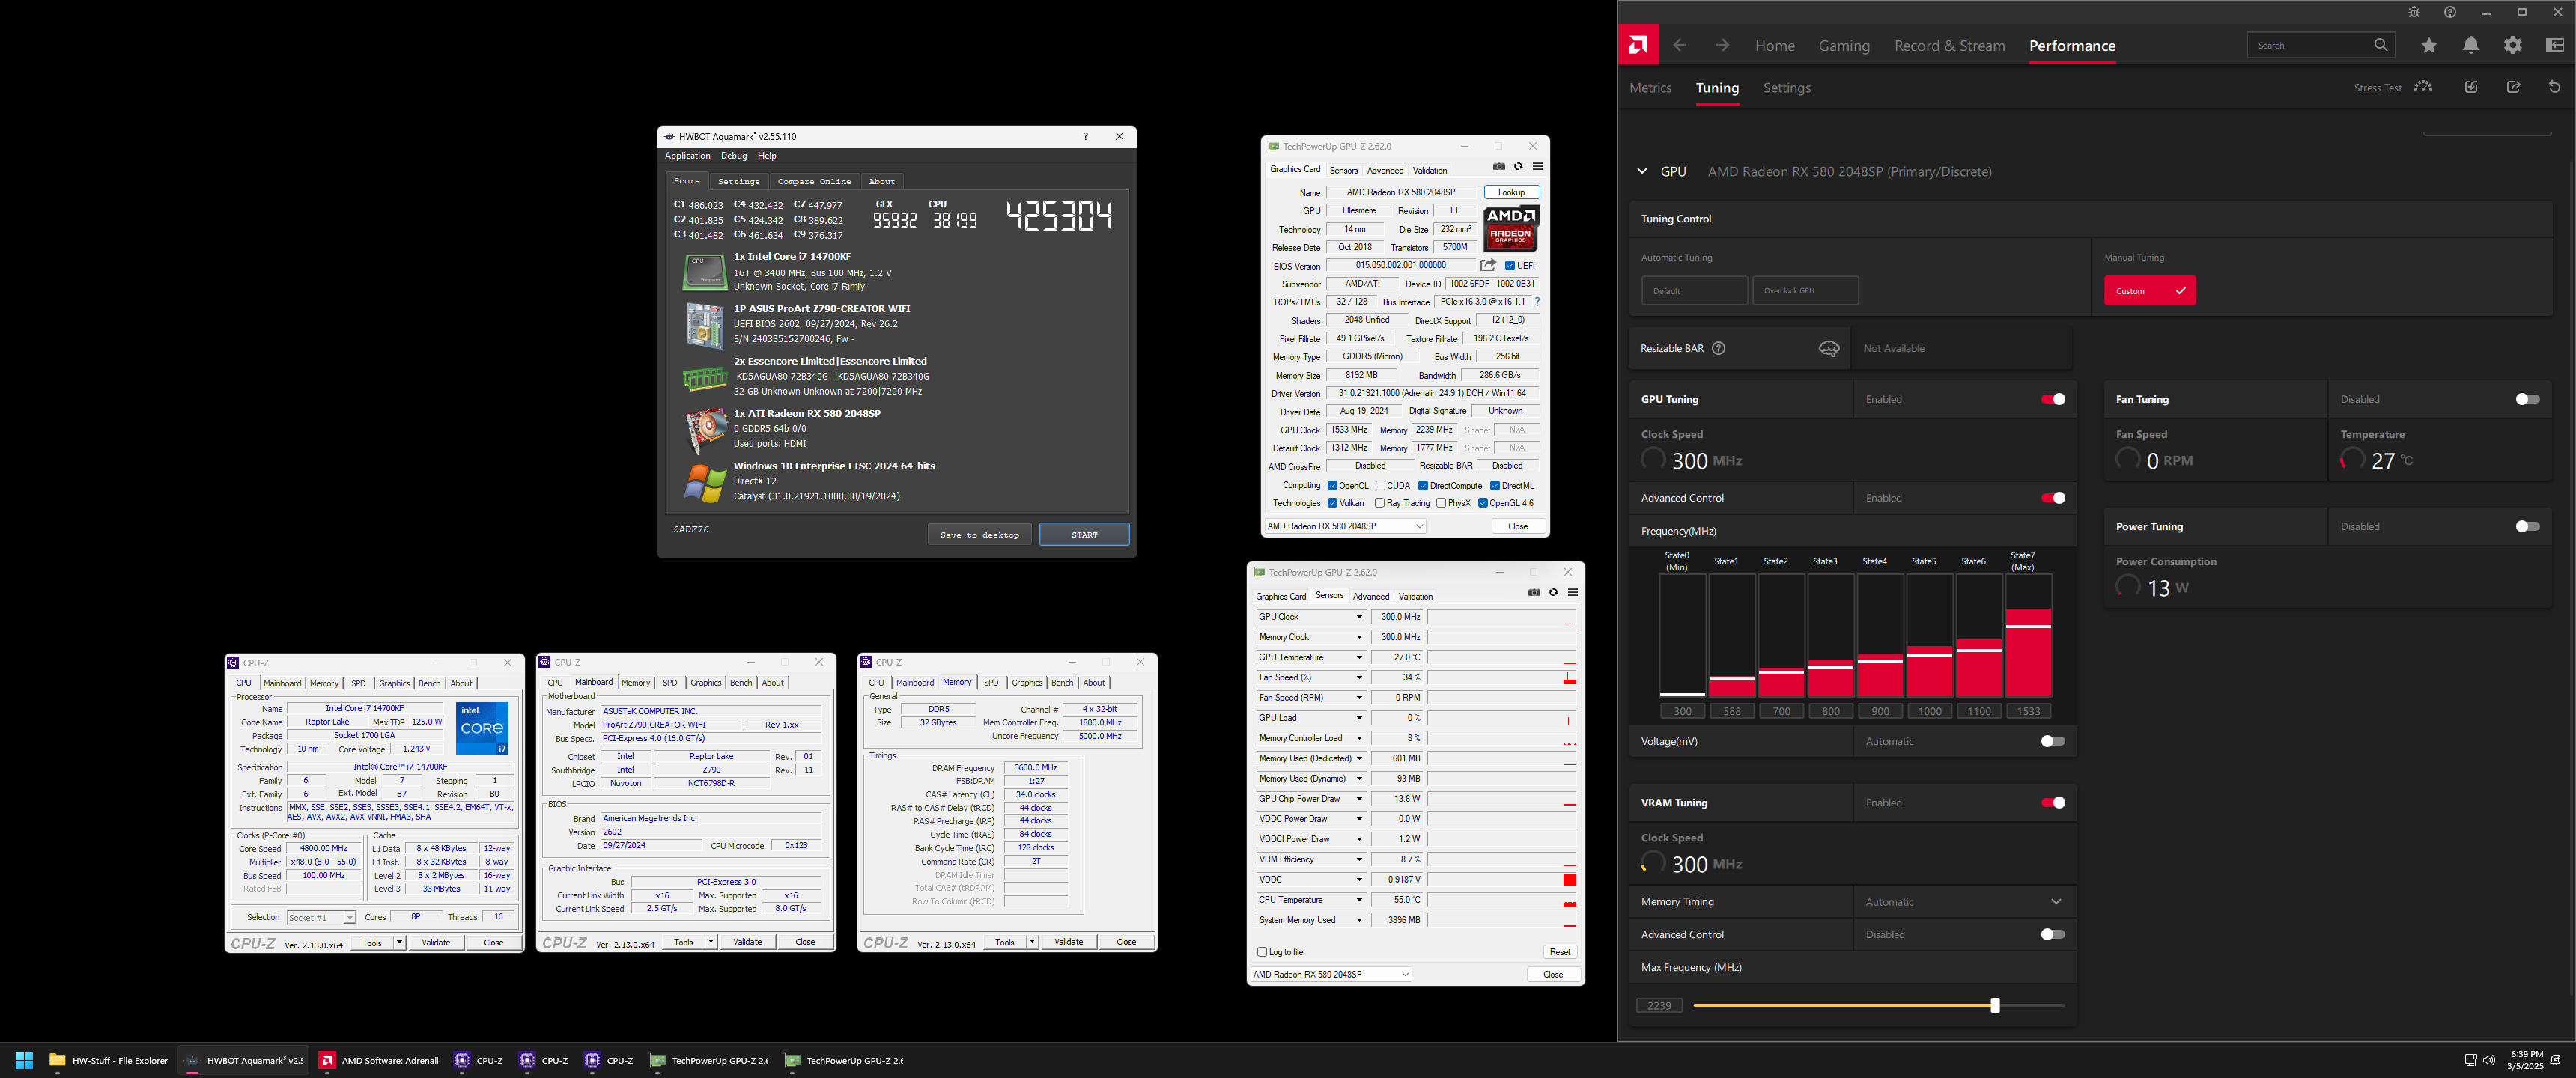Click Validate in CPU-Z Mainboard window
The width and height of the screenshot is (2576, 1078).
point(747,942)
